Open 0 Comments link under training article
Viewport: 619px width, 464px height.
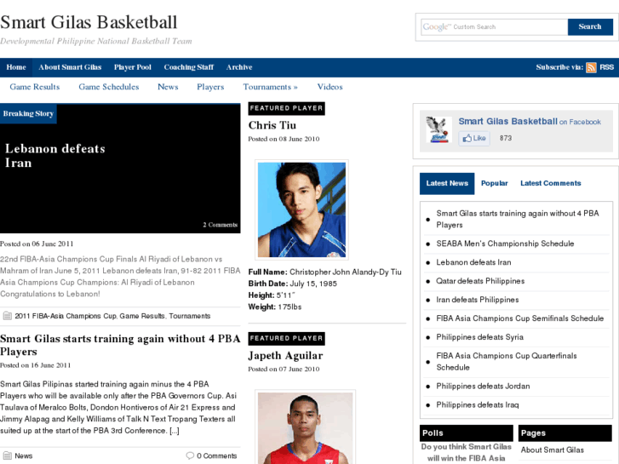click(217, 455)
